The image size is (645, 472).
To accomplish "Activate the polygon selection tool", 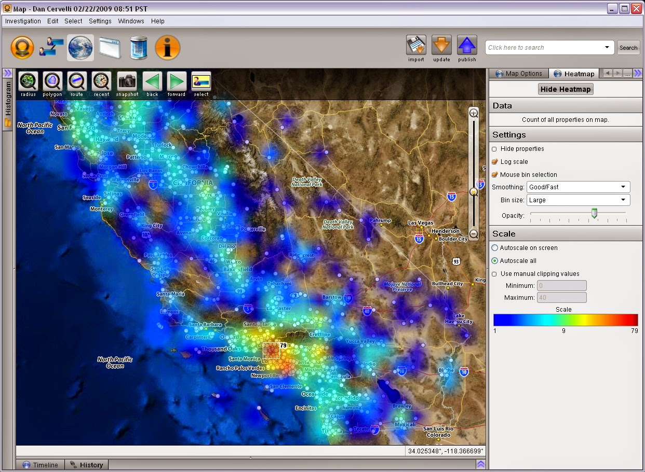I will click(52, 81).
